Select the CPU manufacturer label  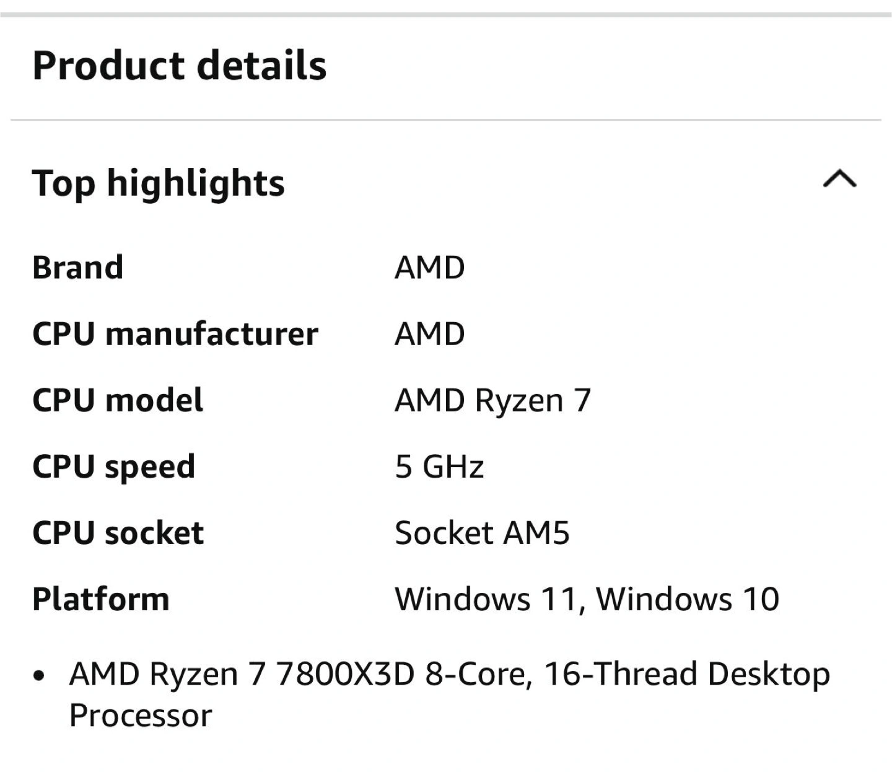tap(175, 334)
